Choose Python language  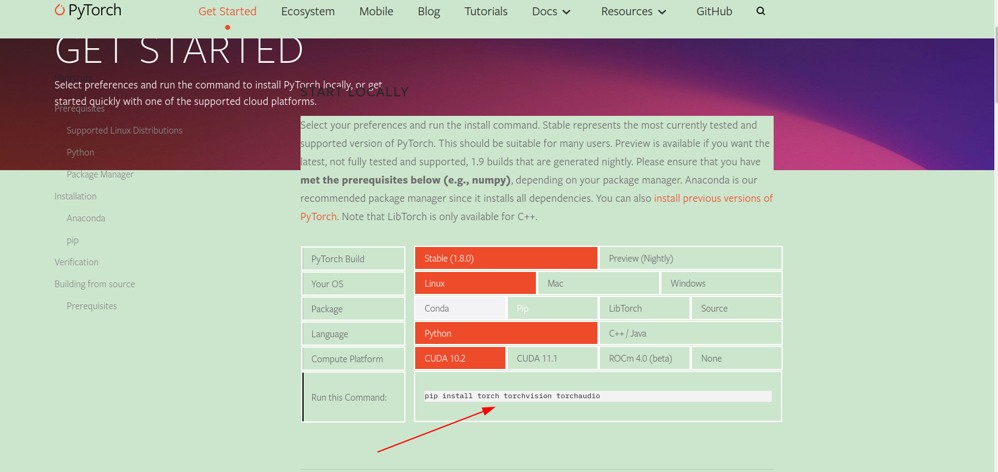pos(506,333)
